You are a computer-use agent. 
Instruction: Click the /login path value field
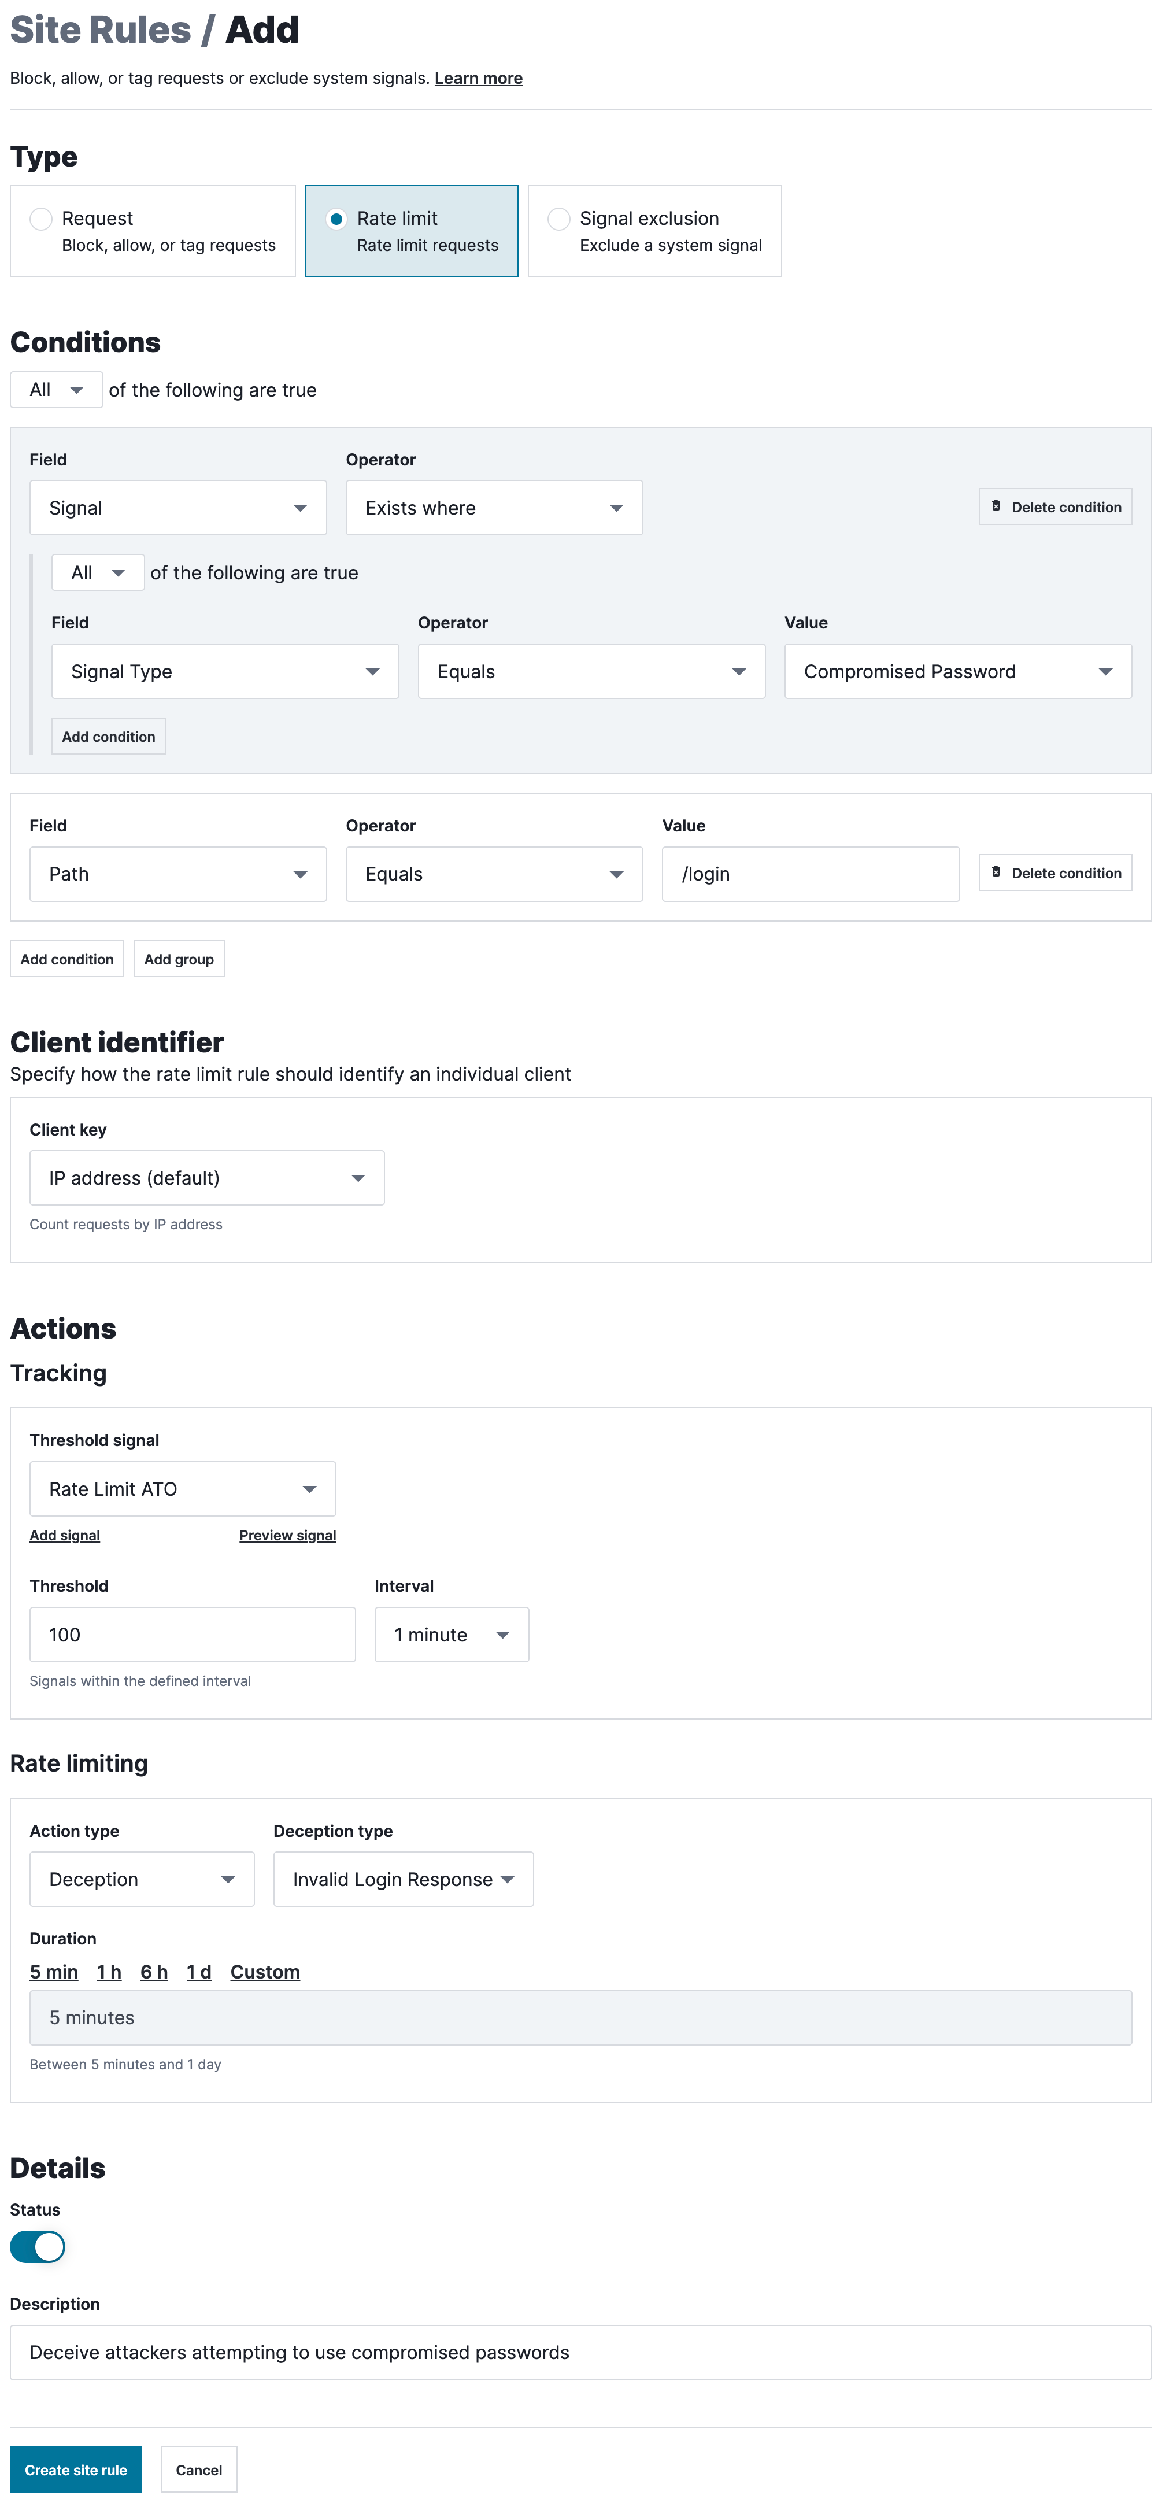coord(811,874)
